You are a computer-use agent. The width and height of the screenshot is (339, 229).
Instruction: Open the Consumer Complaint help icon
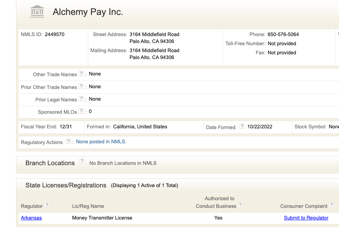[x=331, y=205]
